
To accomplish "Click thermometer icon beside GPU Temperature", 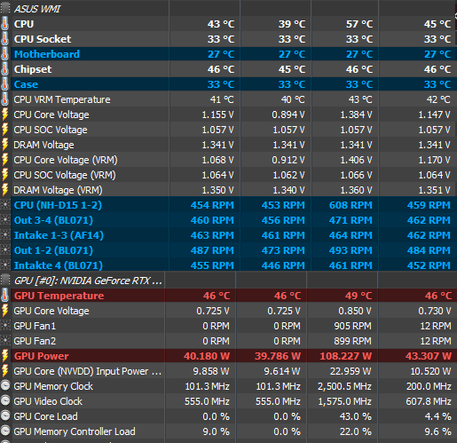I will pos(4,296).
